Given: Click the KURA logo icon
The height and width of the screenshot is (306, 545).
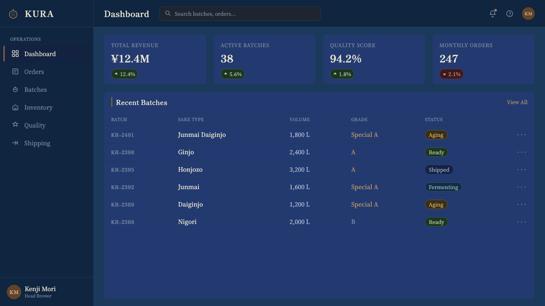Looking at the screenshot, I should point(13,14).
